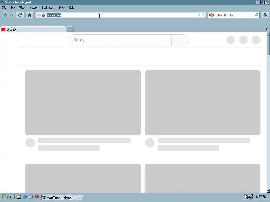Click the magnifier icon in DuckDuckGo box
This screenshot has width=270, height=202.
256,15
